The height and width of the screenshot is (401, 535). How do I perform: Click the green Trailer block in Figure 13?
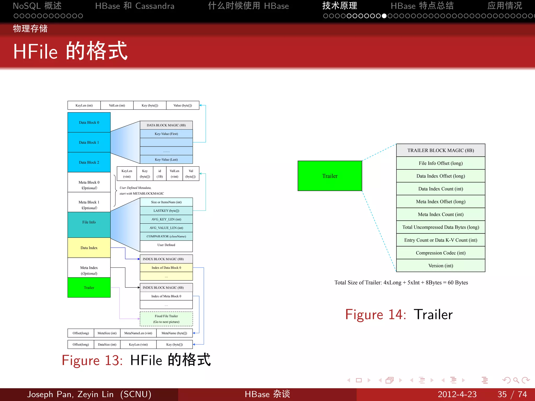click(89, 287)
